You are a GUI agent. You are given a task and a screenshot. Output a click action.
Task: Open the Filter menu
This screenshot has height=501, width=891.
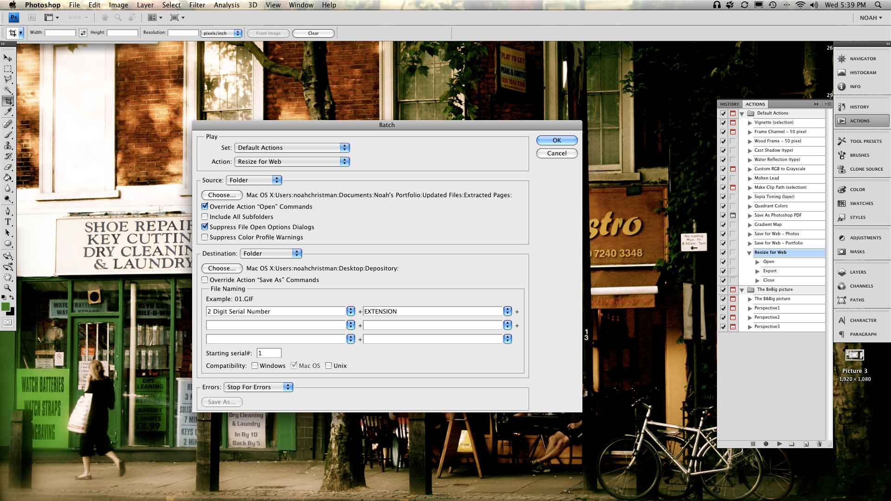[x=197, y=5]
